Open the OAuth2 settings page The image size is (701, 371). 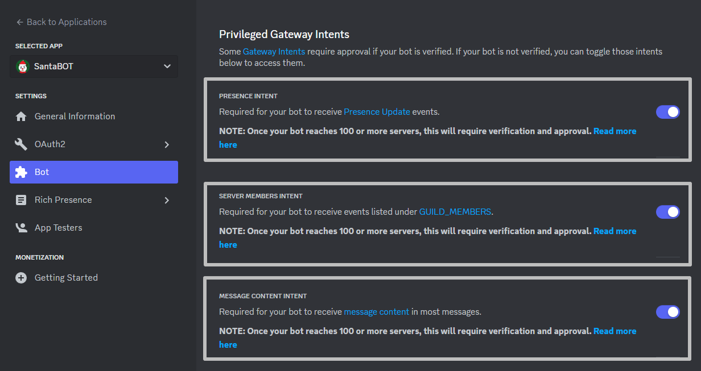pos(94,144)
